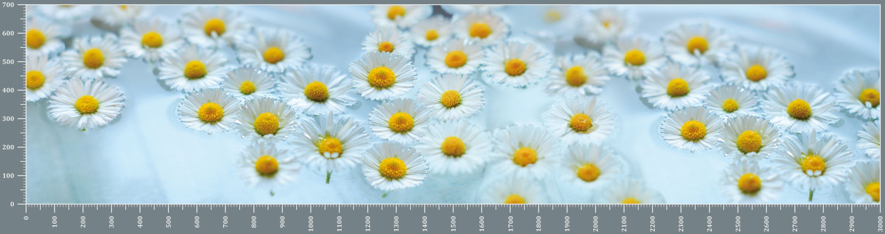885x234 pixels.
Task: Click the 700 label on vertical ruler
Action: (7, 5)
